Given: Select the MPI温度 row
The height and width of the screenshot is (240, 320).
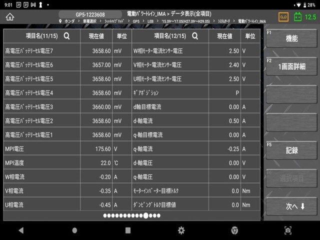Looking at the screenshot, I should click(68, 163).
